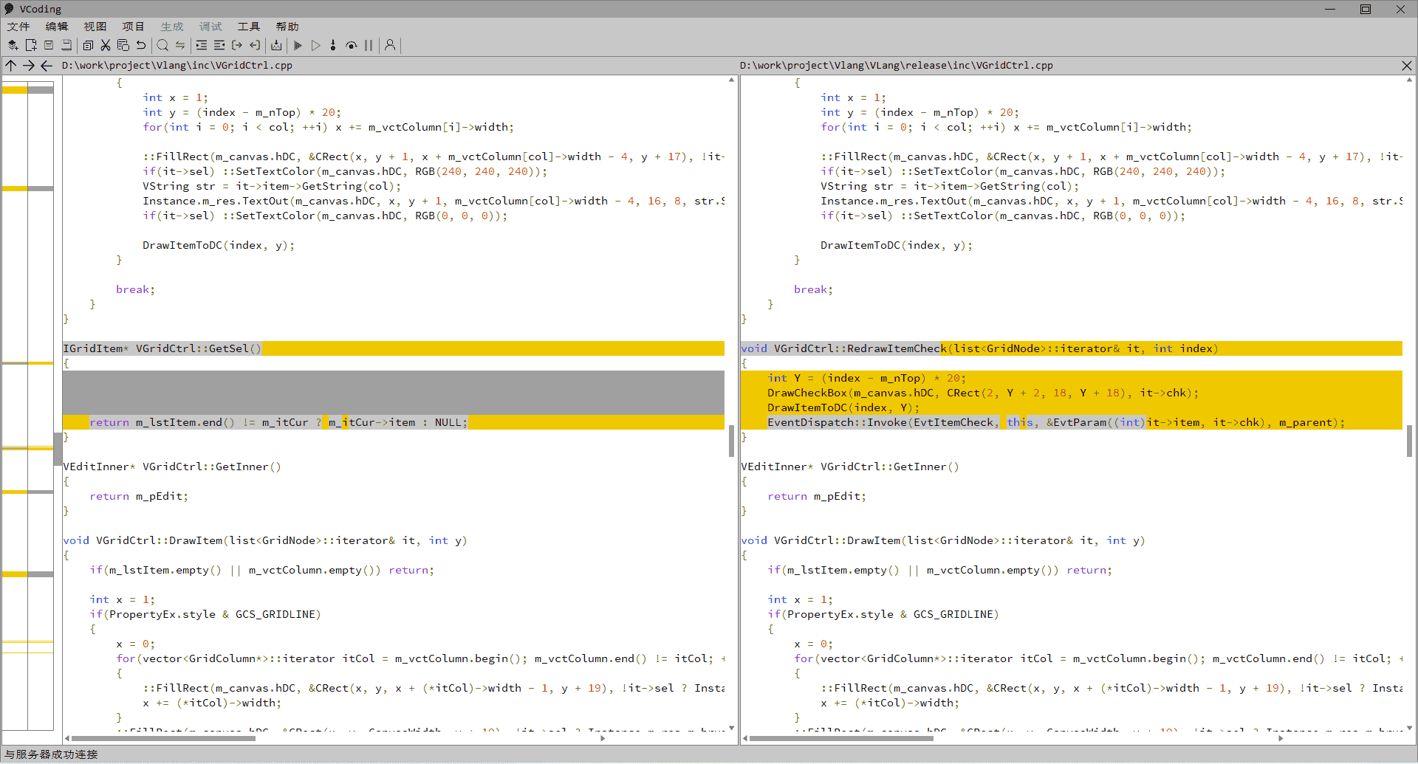Click the decrease indent icon

click(x=219, y=45)
